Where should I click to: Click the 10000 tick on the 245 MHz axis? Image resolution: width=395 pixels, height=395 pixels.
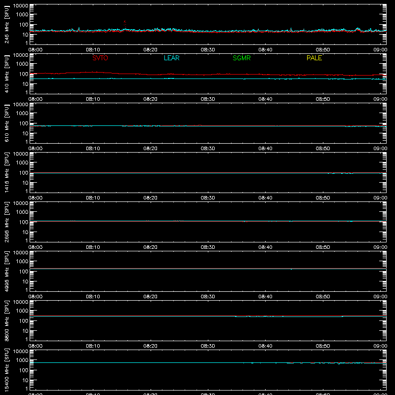pyautogui.click(x=21, y=6)
